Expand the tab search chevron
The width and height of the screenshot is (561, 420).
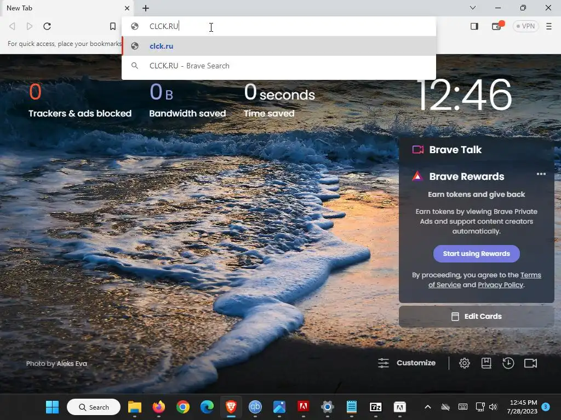[x=473, y=8]
